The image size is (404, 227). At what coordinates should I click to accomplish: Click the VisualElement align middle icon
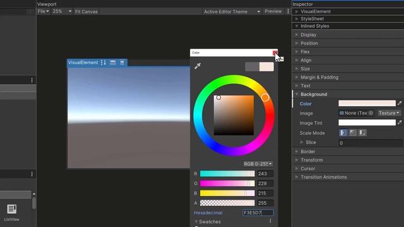pos(112,62)
